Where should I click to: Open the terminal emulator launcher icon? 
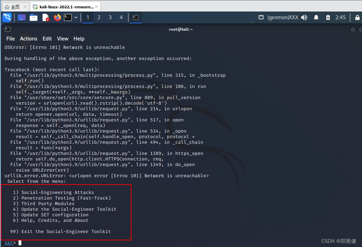click(68, 17)
